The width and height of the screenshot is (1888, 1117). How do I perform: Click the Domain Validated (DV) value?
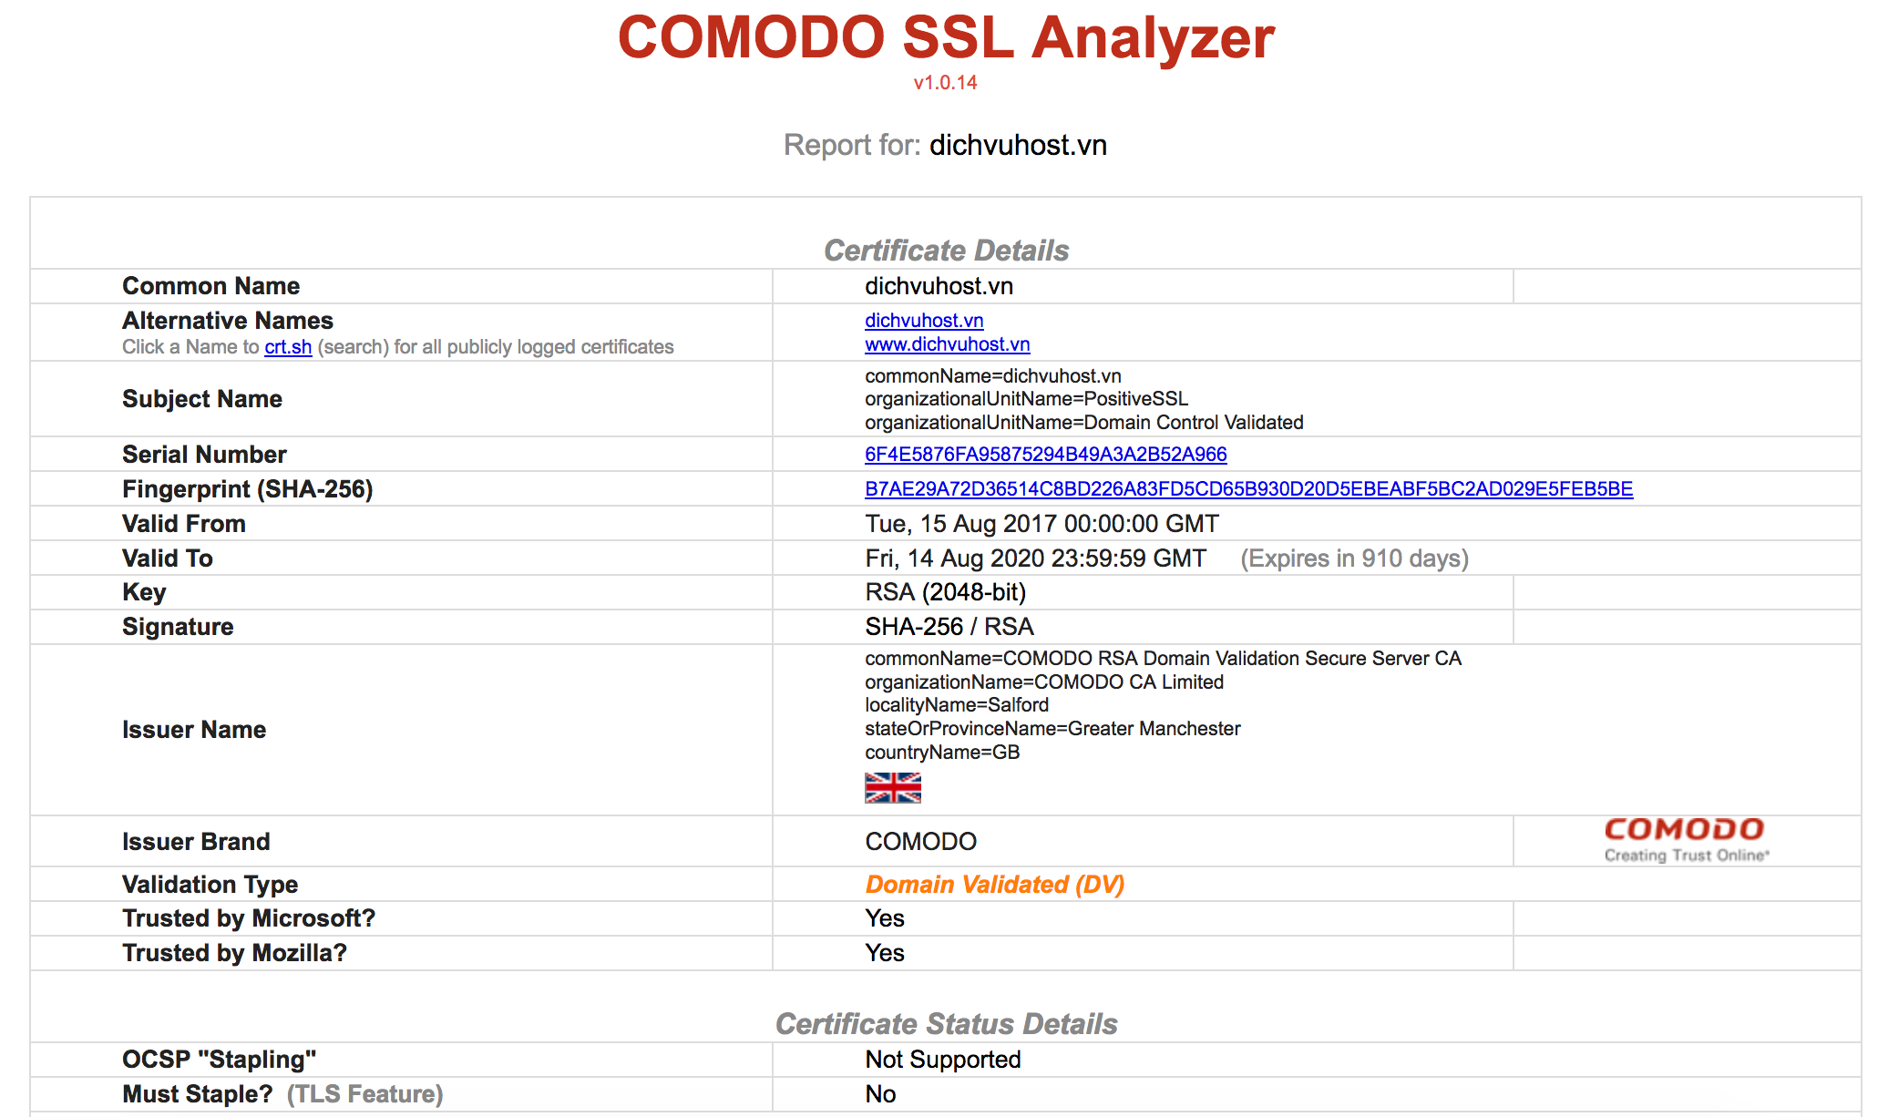(x=994, y=885)
